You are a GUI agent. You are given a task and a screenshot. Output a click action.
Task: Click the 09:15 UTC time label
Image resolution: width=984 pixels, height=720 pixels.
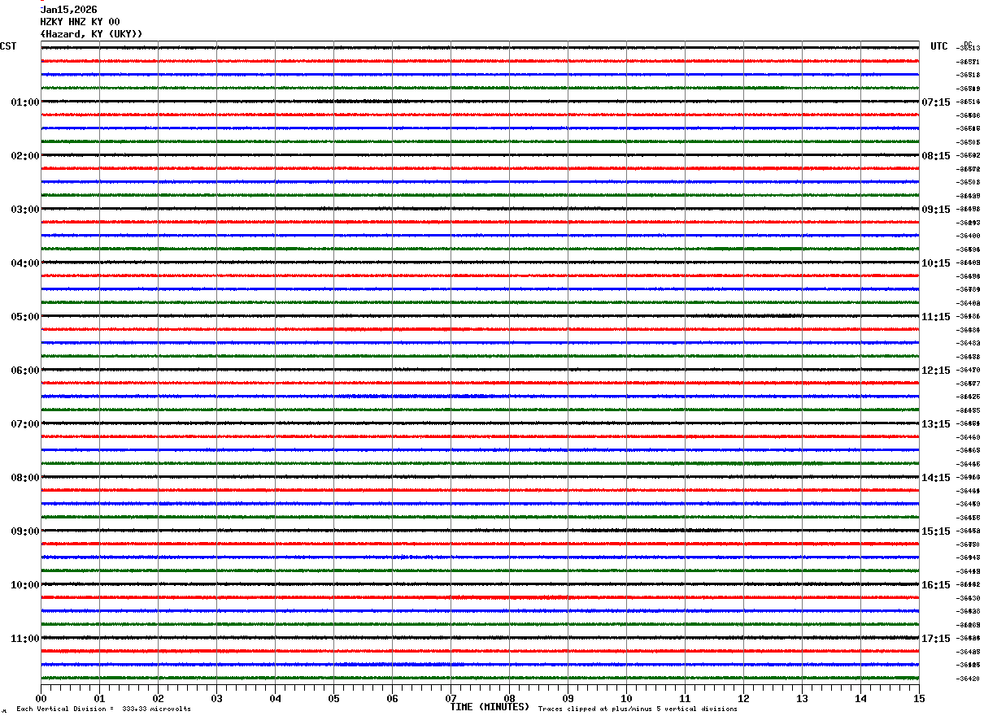[936, 210]
